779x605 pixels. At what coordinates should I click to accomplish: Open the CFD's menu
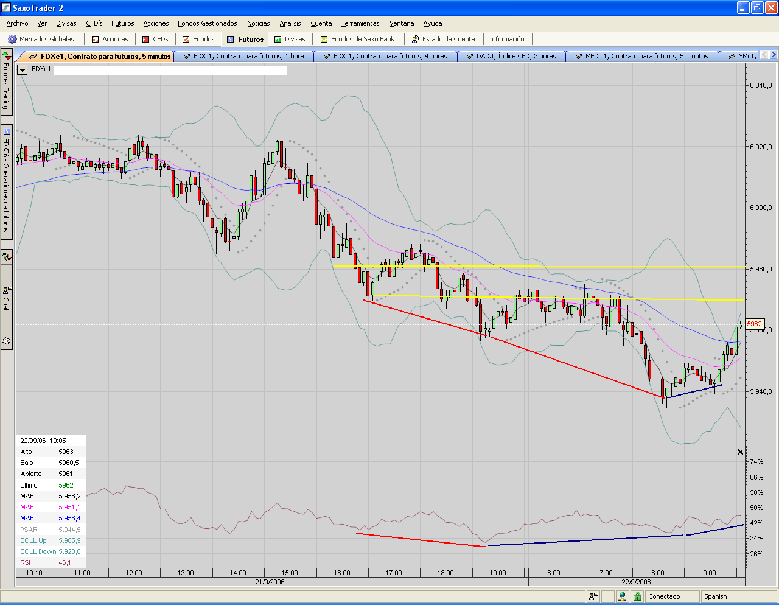pyautogui.click(x=94, y=23)
